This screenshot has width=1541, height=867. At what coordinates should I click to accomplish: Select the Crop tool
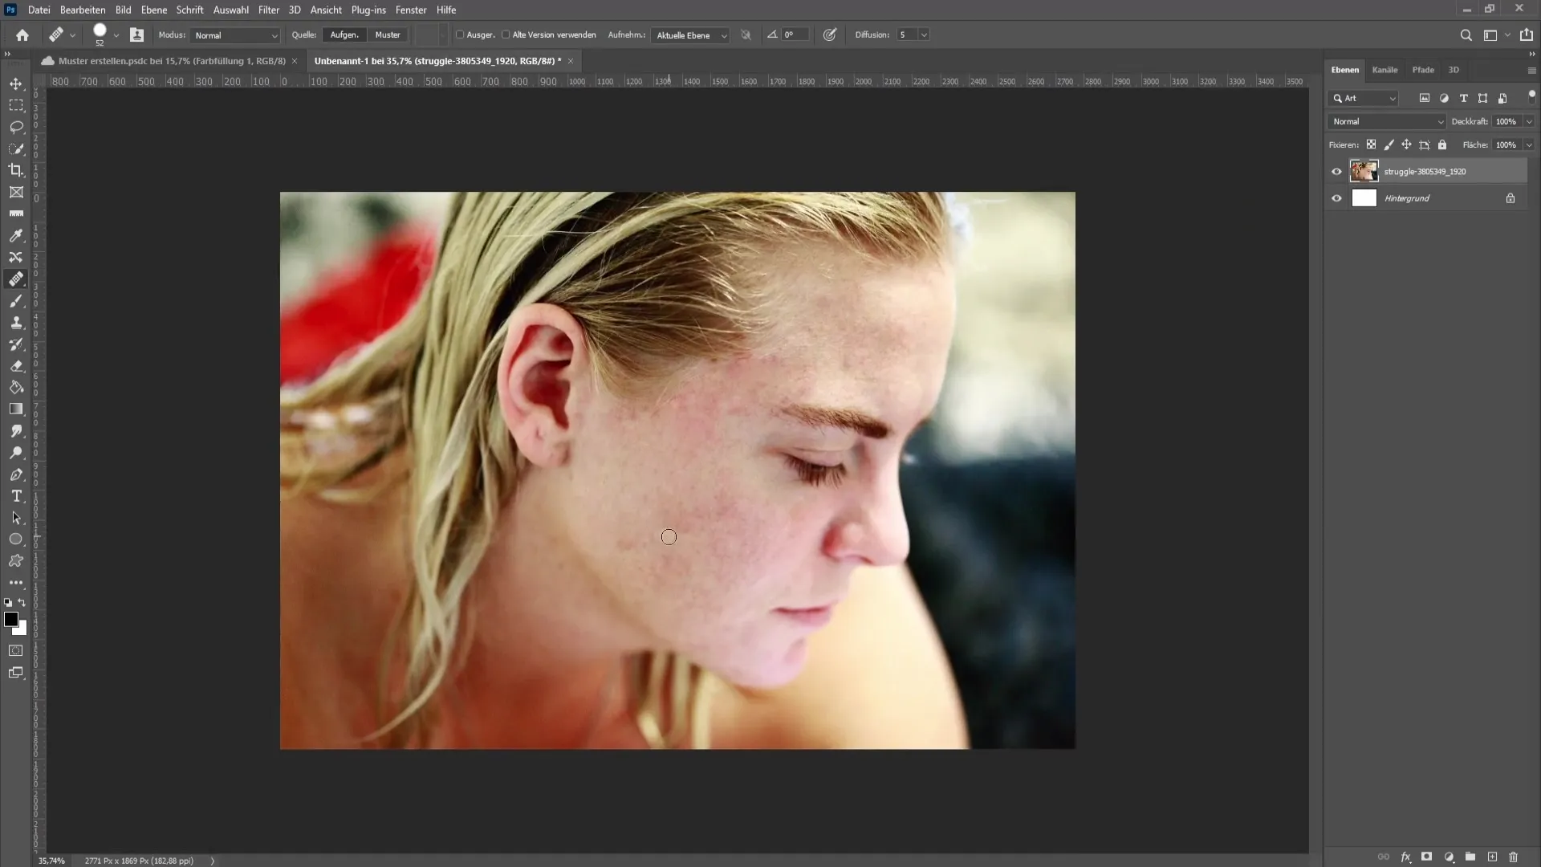point(16,169)
